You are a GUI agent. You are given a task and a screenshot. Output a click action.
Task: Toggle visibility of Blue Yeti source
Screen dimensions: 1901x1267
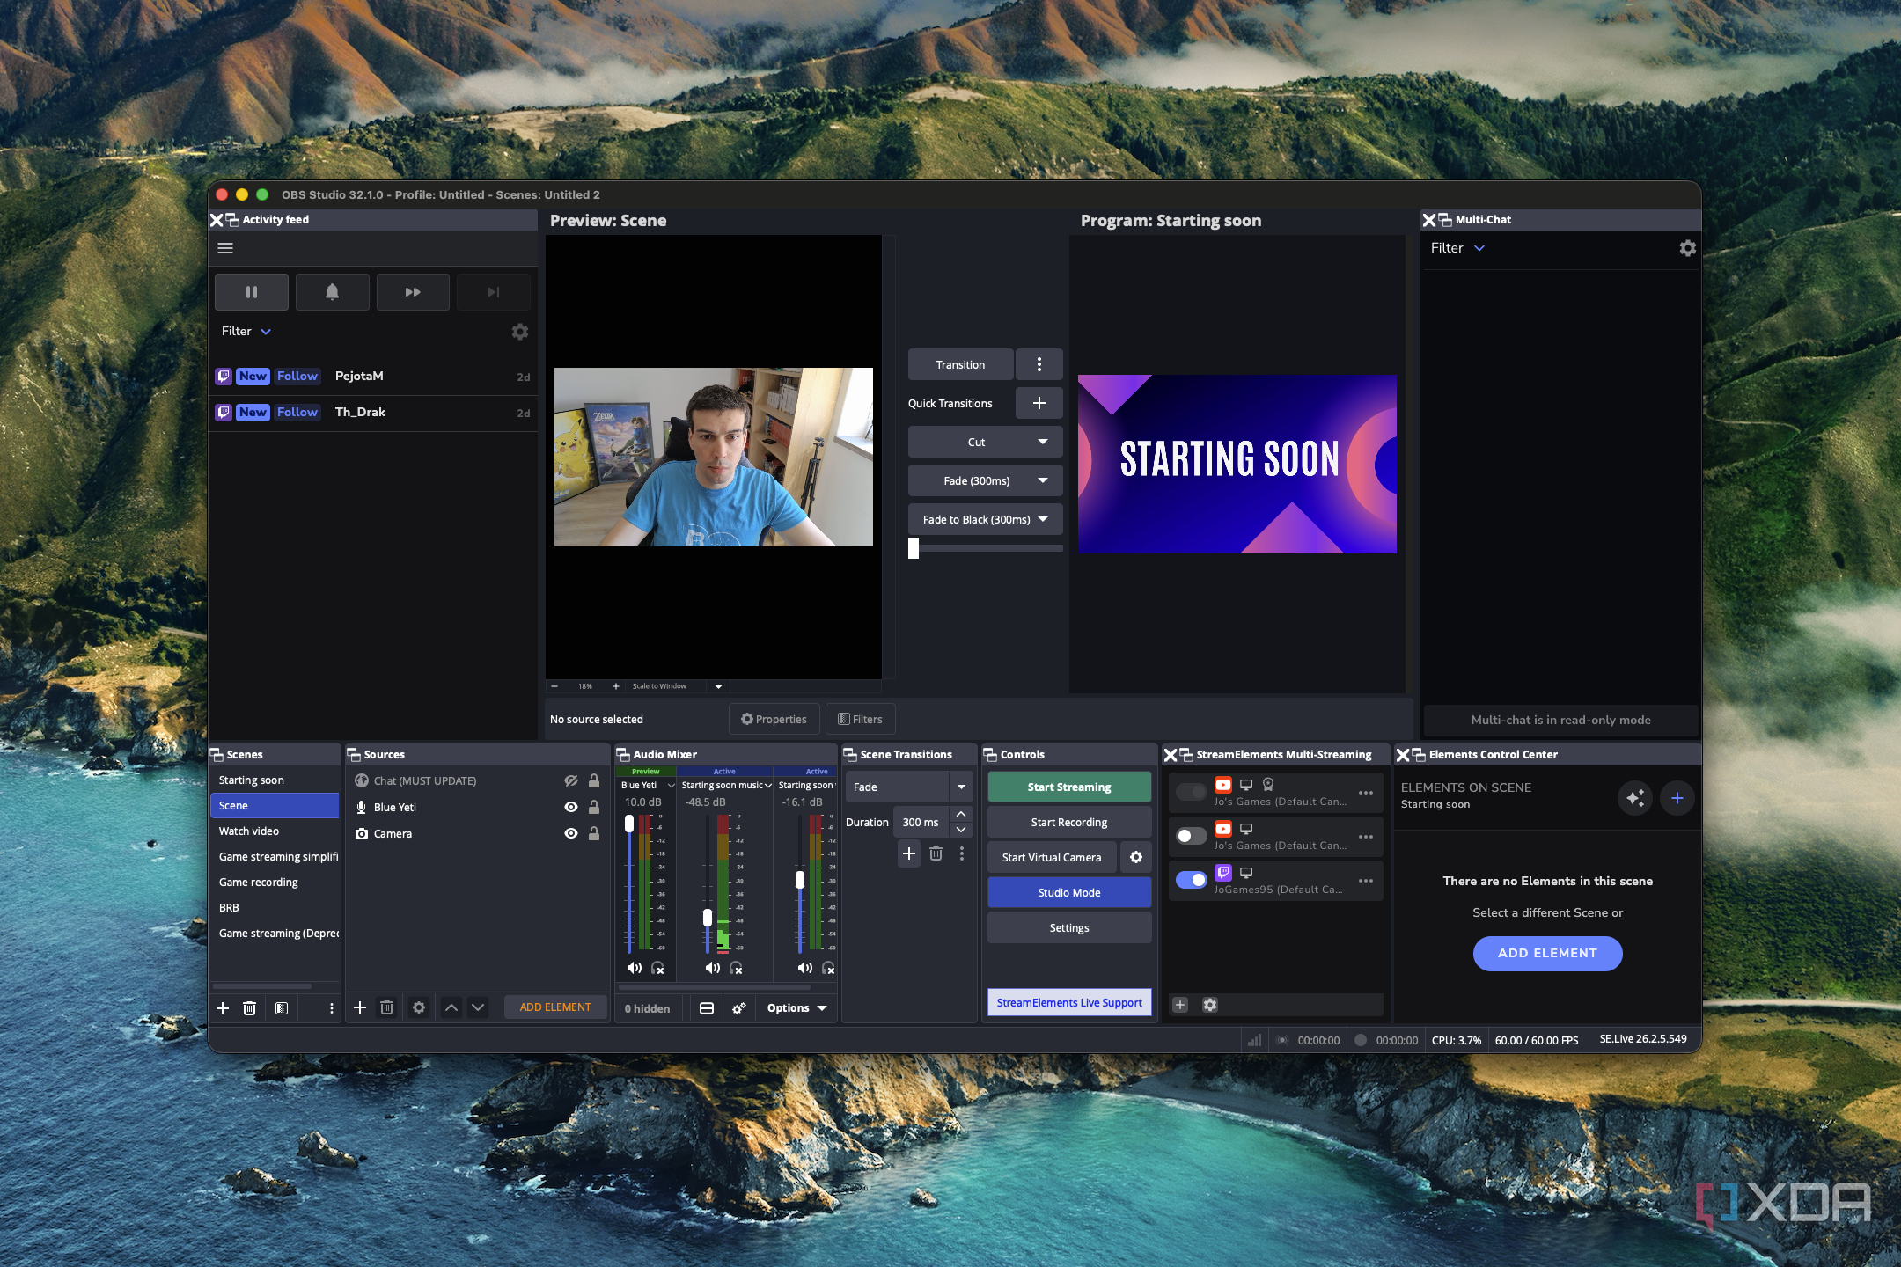point(571,807)
